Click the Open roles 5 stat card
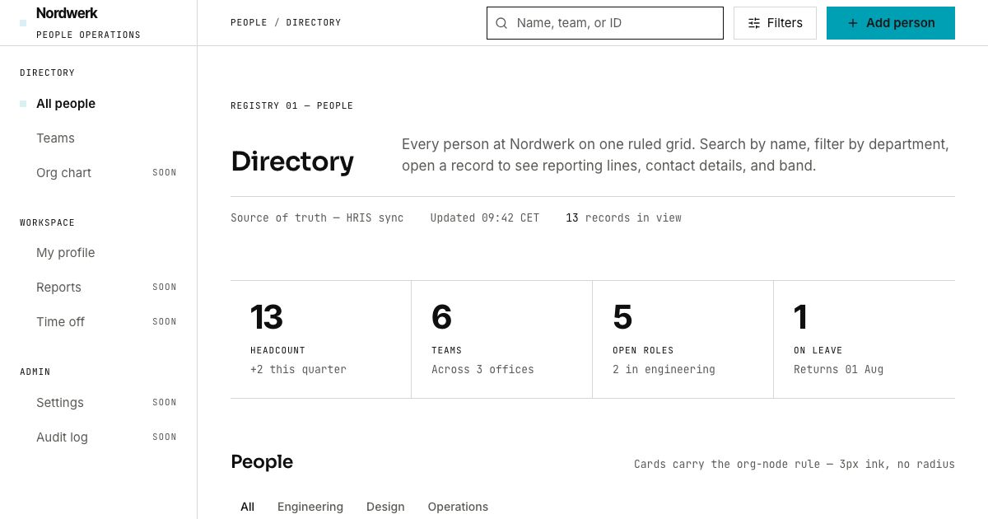Screen dimensions: 988x519 pyautogui.click(x=683, y=339)
